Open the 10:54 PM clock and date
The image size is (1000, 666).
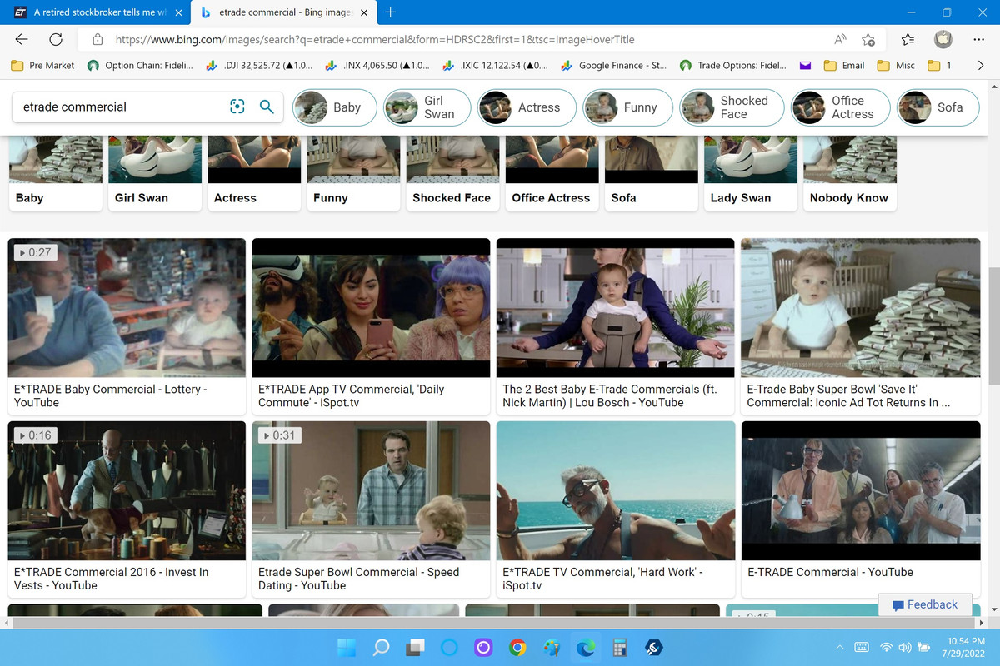962,647
